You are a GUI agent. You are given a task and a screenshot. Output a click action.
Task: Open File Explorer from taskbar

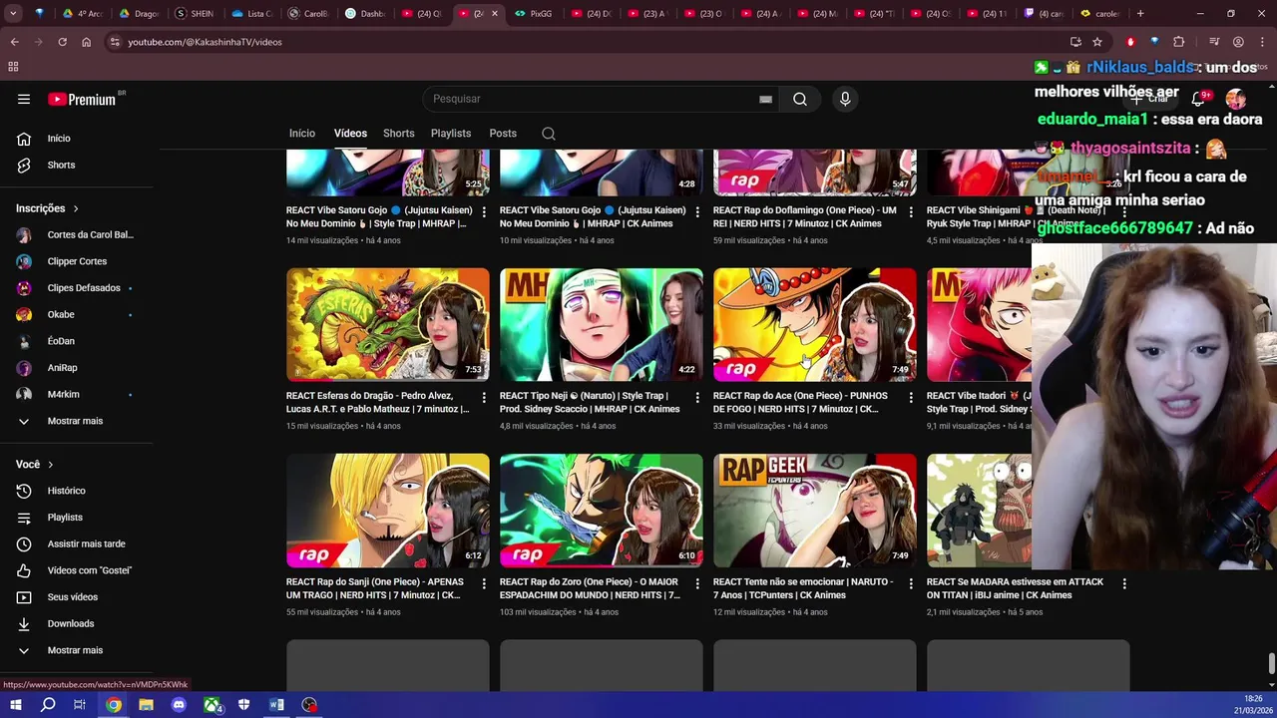coord(146,705)
